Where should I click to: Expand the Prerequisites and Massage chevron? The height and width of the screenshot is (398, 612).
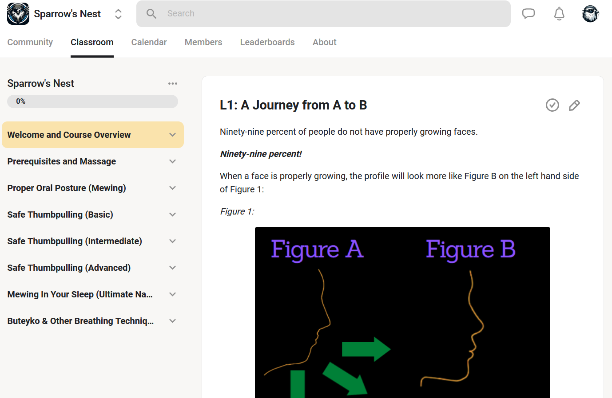coord(173,161)
